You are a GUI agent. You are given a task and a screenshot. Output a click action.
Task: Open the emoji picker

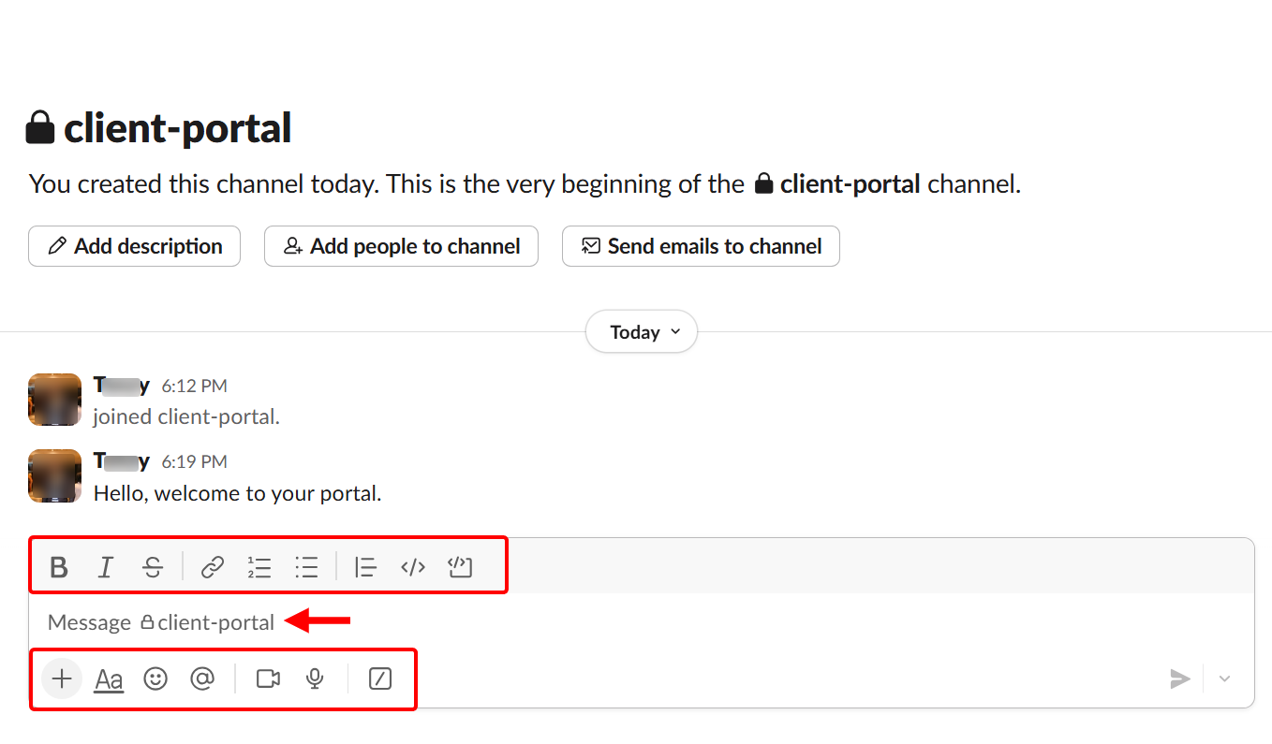(x=155, y=678)
